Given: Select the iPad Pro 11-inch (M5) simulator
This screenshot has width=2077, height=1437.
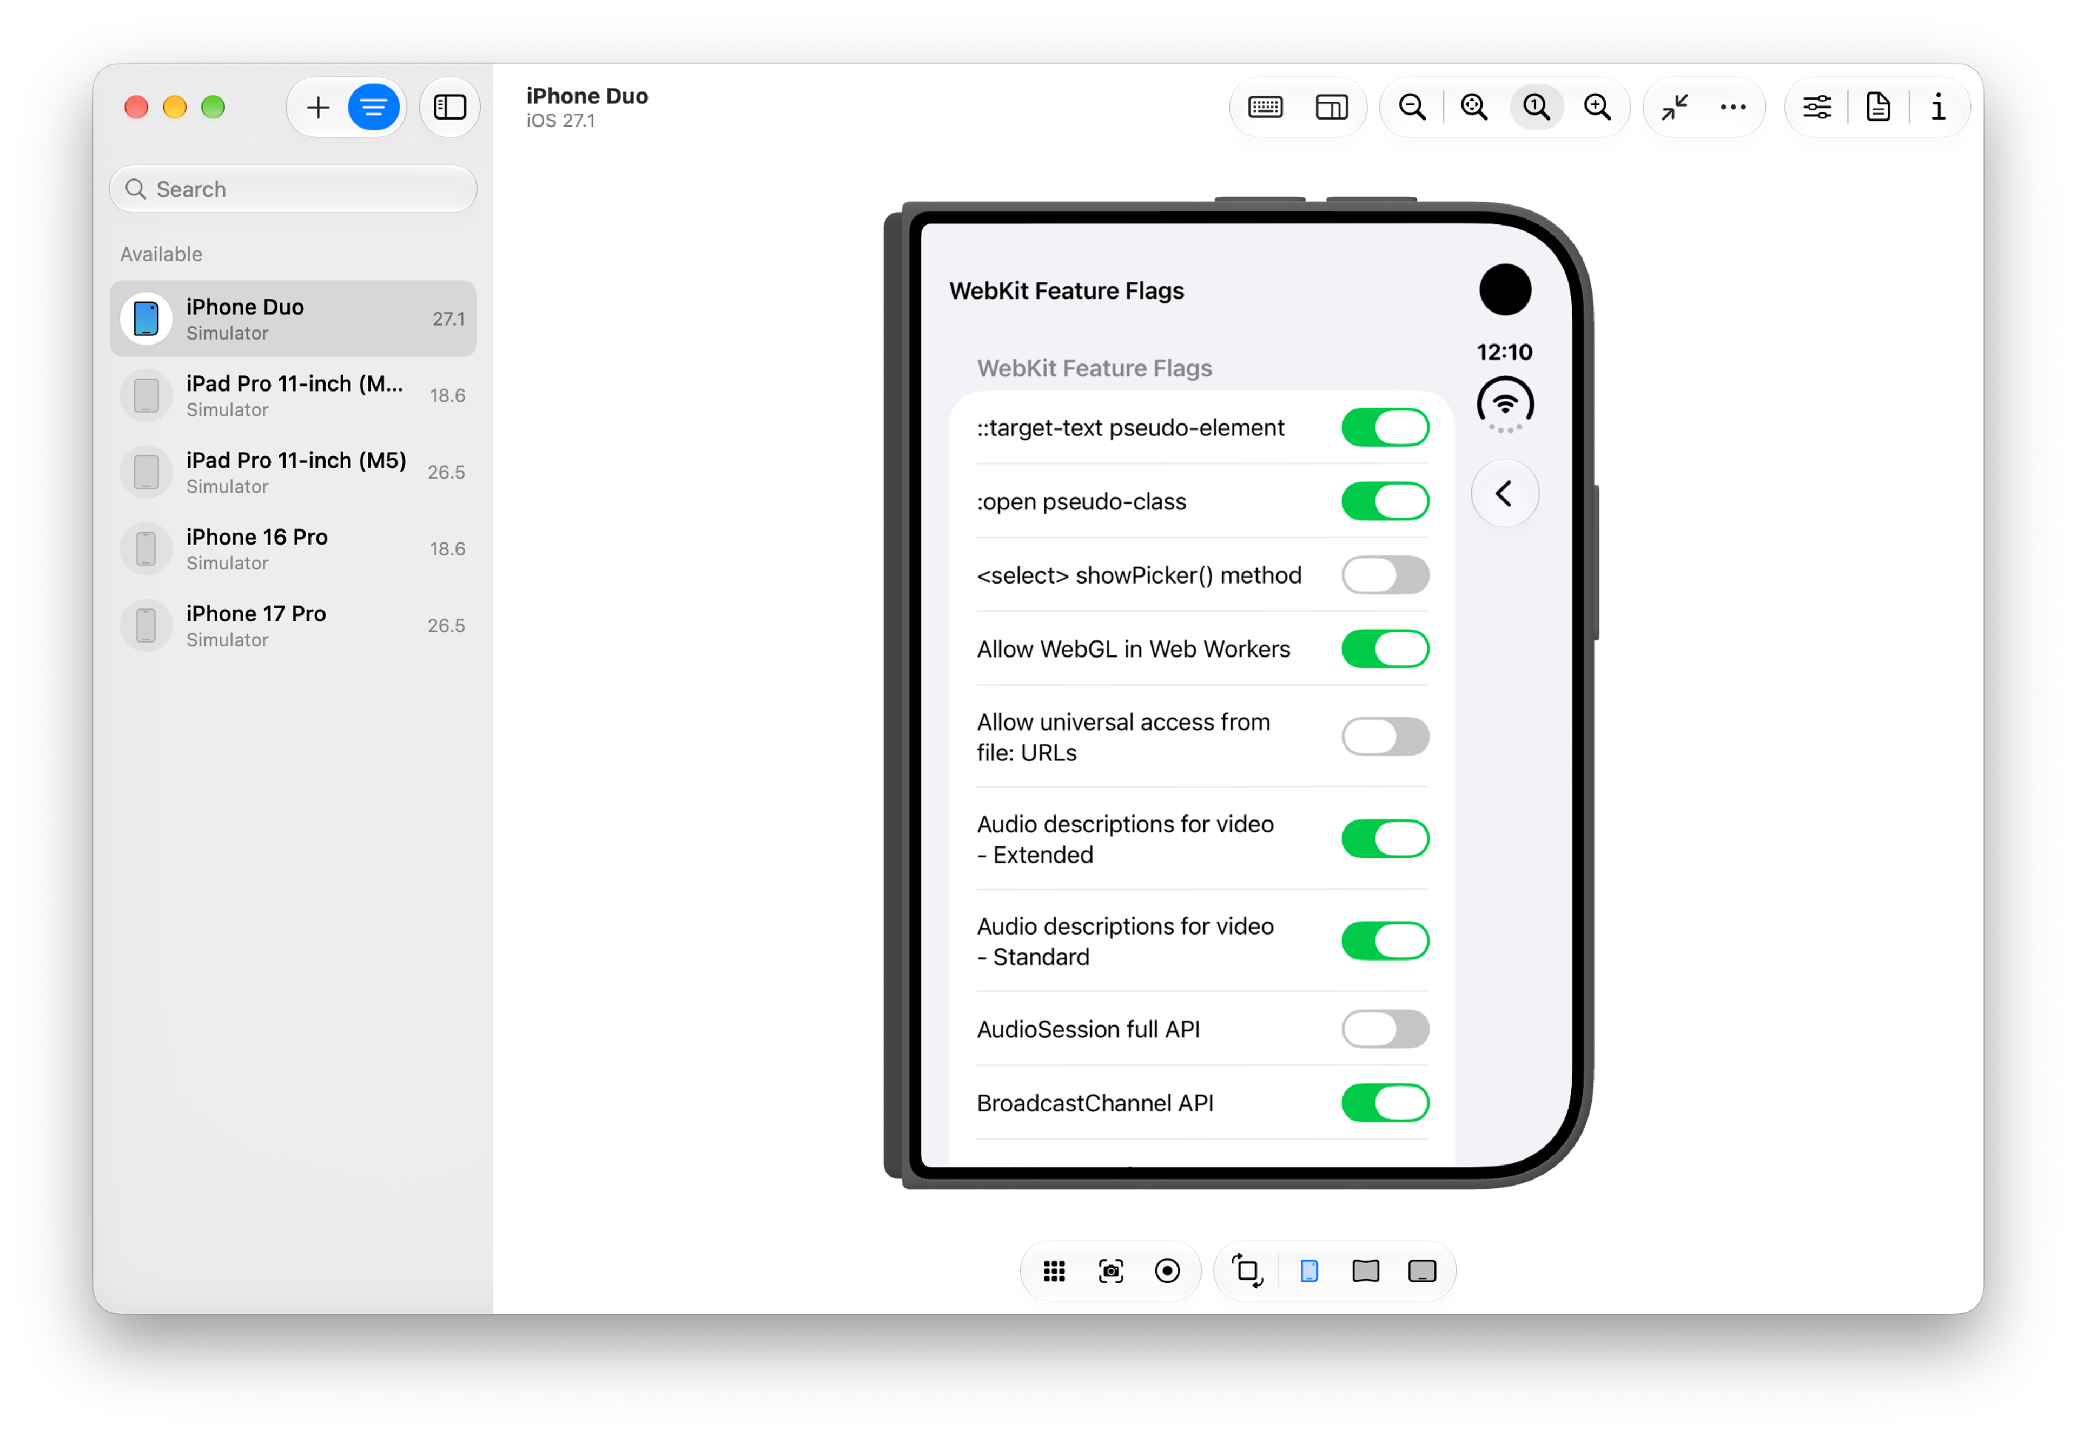Looking at the screenshot, I should point(294,472).
